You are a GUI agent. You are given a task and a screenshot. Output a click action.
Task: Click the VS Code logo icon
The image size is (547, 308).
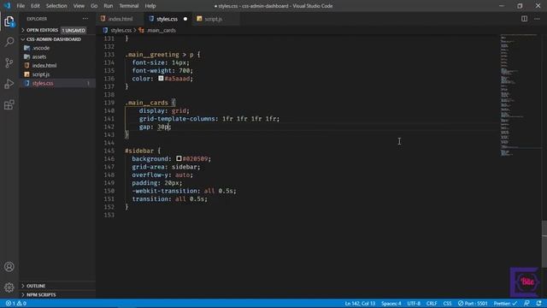[x=8, y=6]
